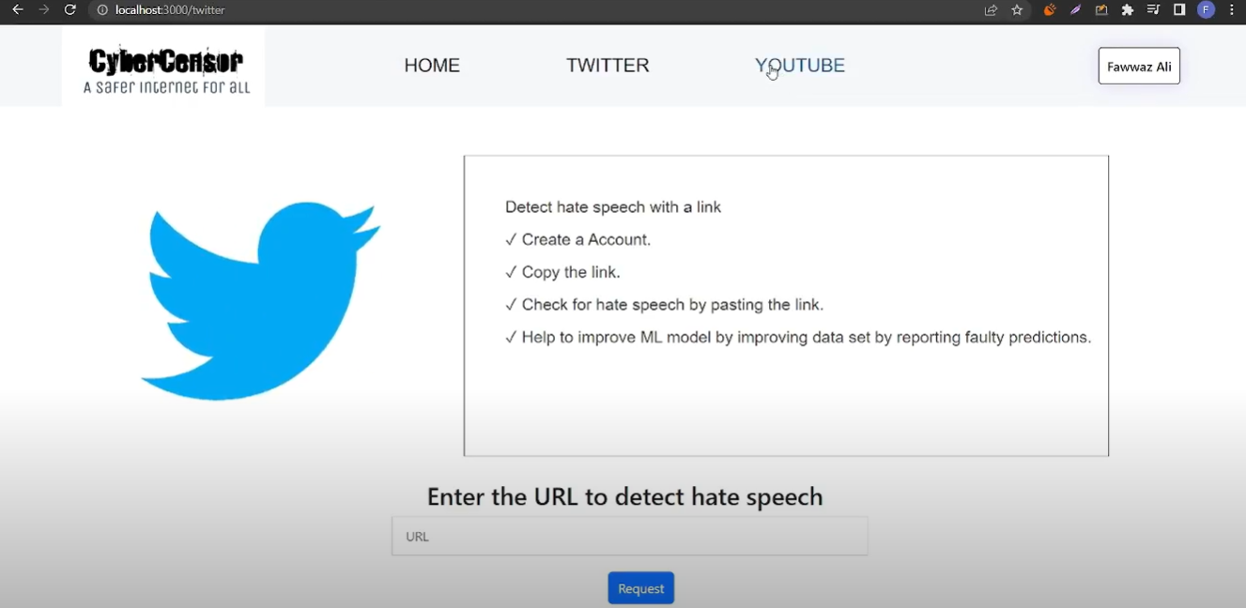The height and width of the screenshot is (608, 1246).
Task: Go back with the browser back arrow
Action: coord(17,10)
